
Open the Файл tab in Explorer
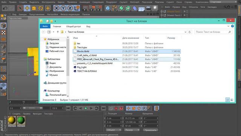(45, 26)
